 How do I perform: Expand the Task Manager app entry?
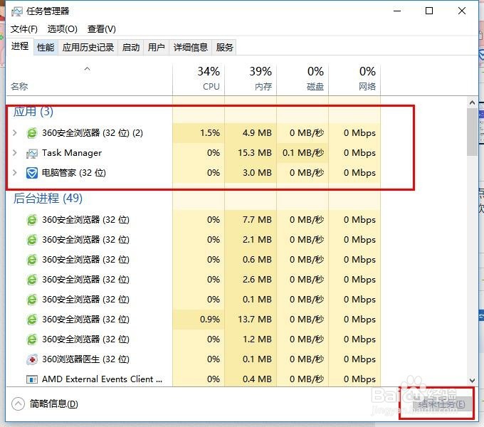click(14, 153)
